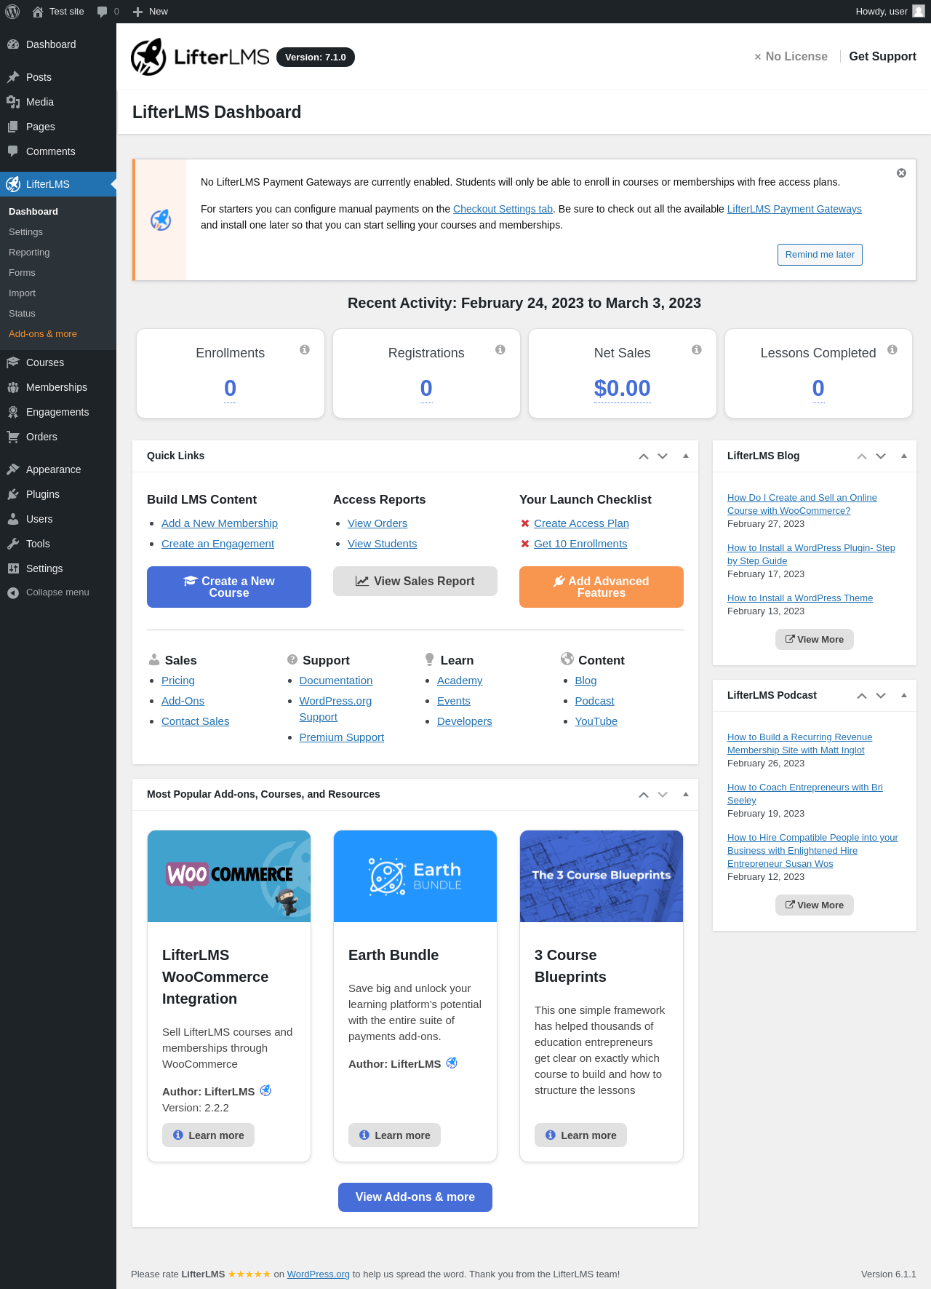Click the Orders cart icon
Image resolution: width=931 pixels, height=1289 pixels.
[x=13, y=437]
